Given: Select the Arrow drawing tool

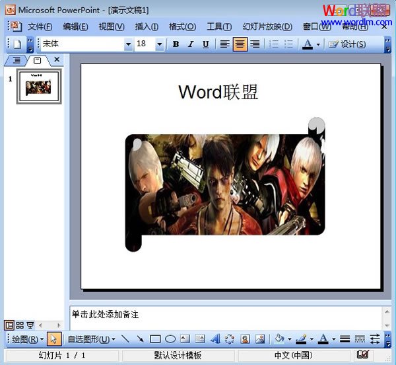Looking at the screenshot, I should tap(140, 339).
